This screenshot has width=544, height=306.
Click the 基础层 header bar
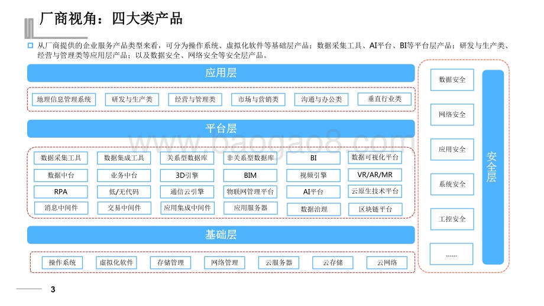coord(221,235)
